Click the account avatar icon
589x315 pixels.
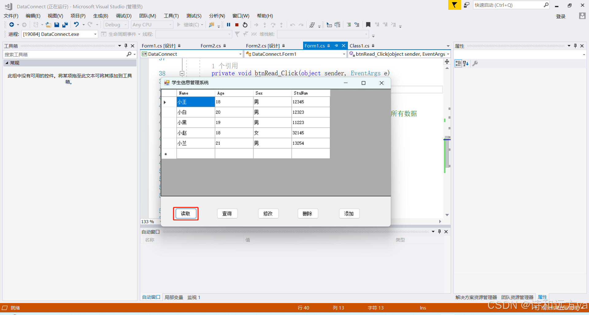582,16
